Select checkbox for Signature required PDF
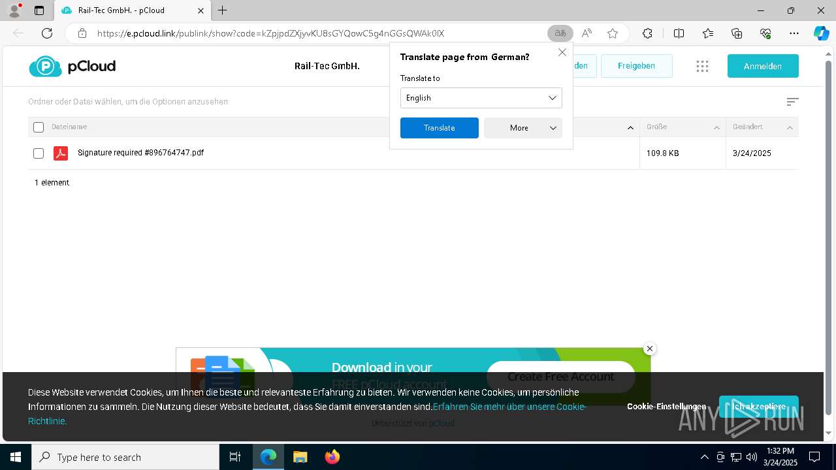This screenshot has height=470, width=836. click(39, 153)
